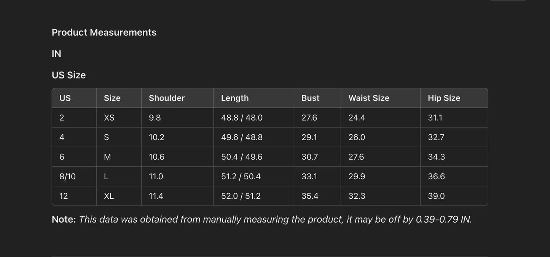
Task: Click the 35.4 bust value
Action: 310,196
